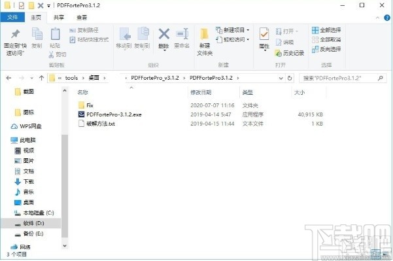The height and width of the screenshot is (261, 393).
Task: Open Videos in navigation pane
Action: (x=24, y=150)
